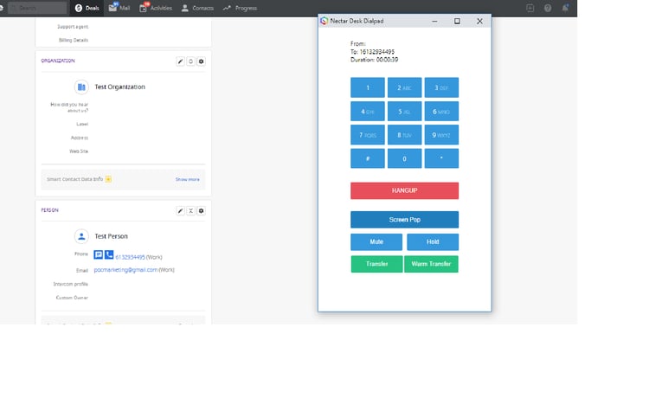Open the help question mark icon
Viewport: 649px width, 405px height.
(x=548, y=8)
